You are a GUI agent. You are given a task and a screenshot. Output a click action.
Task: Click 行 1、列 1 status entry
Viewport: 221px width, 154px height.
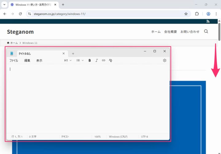[17, 137]
